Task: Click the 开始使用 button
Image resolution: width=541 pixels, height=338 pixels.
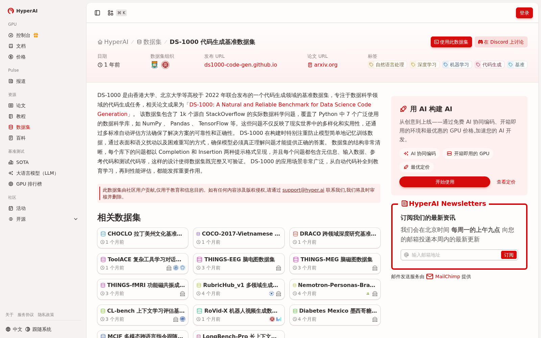Action: pos(445,182)
